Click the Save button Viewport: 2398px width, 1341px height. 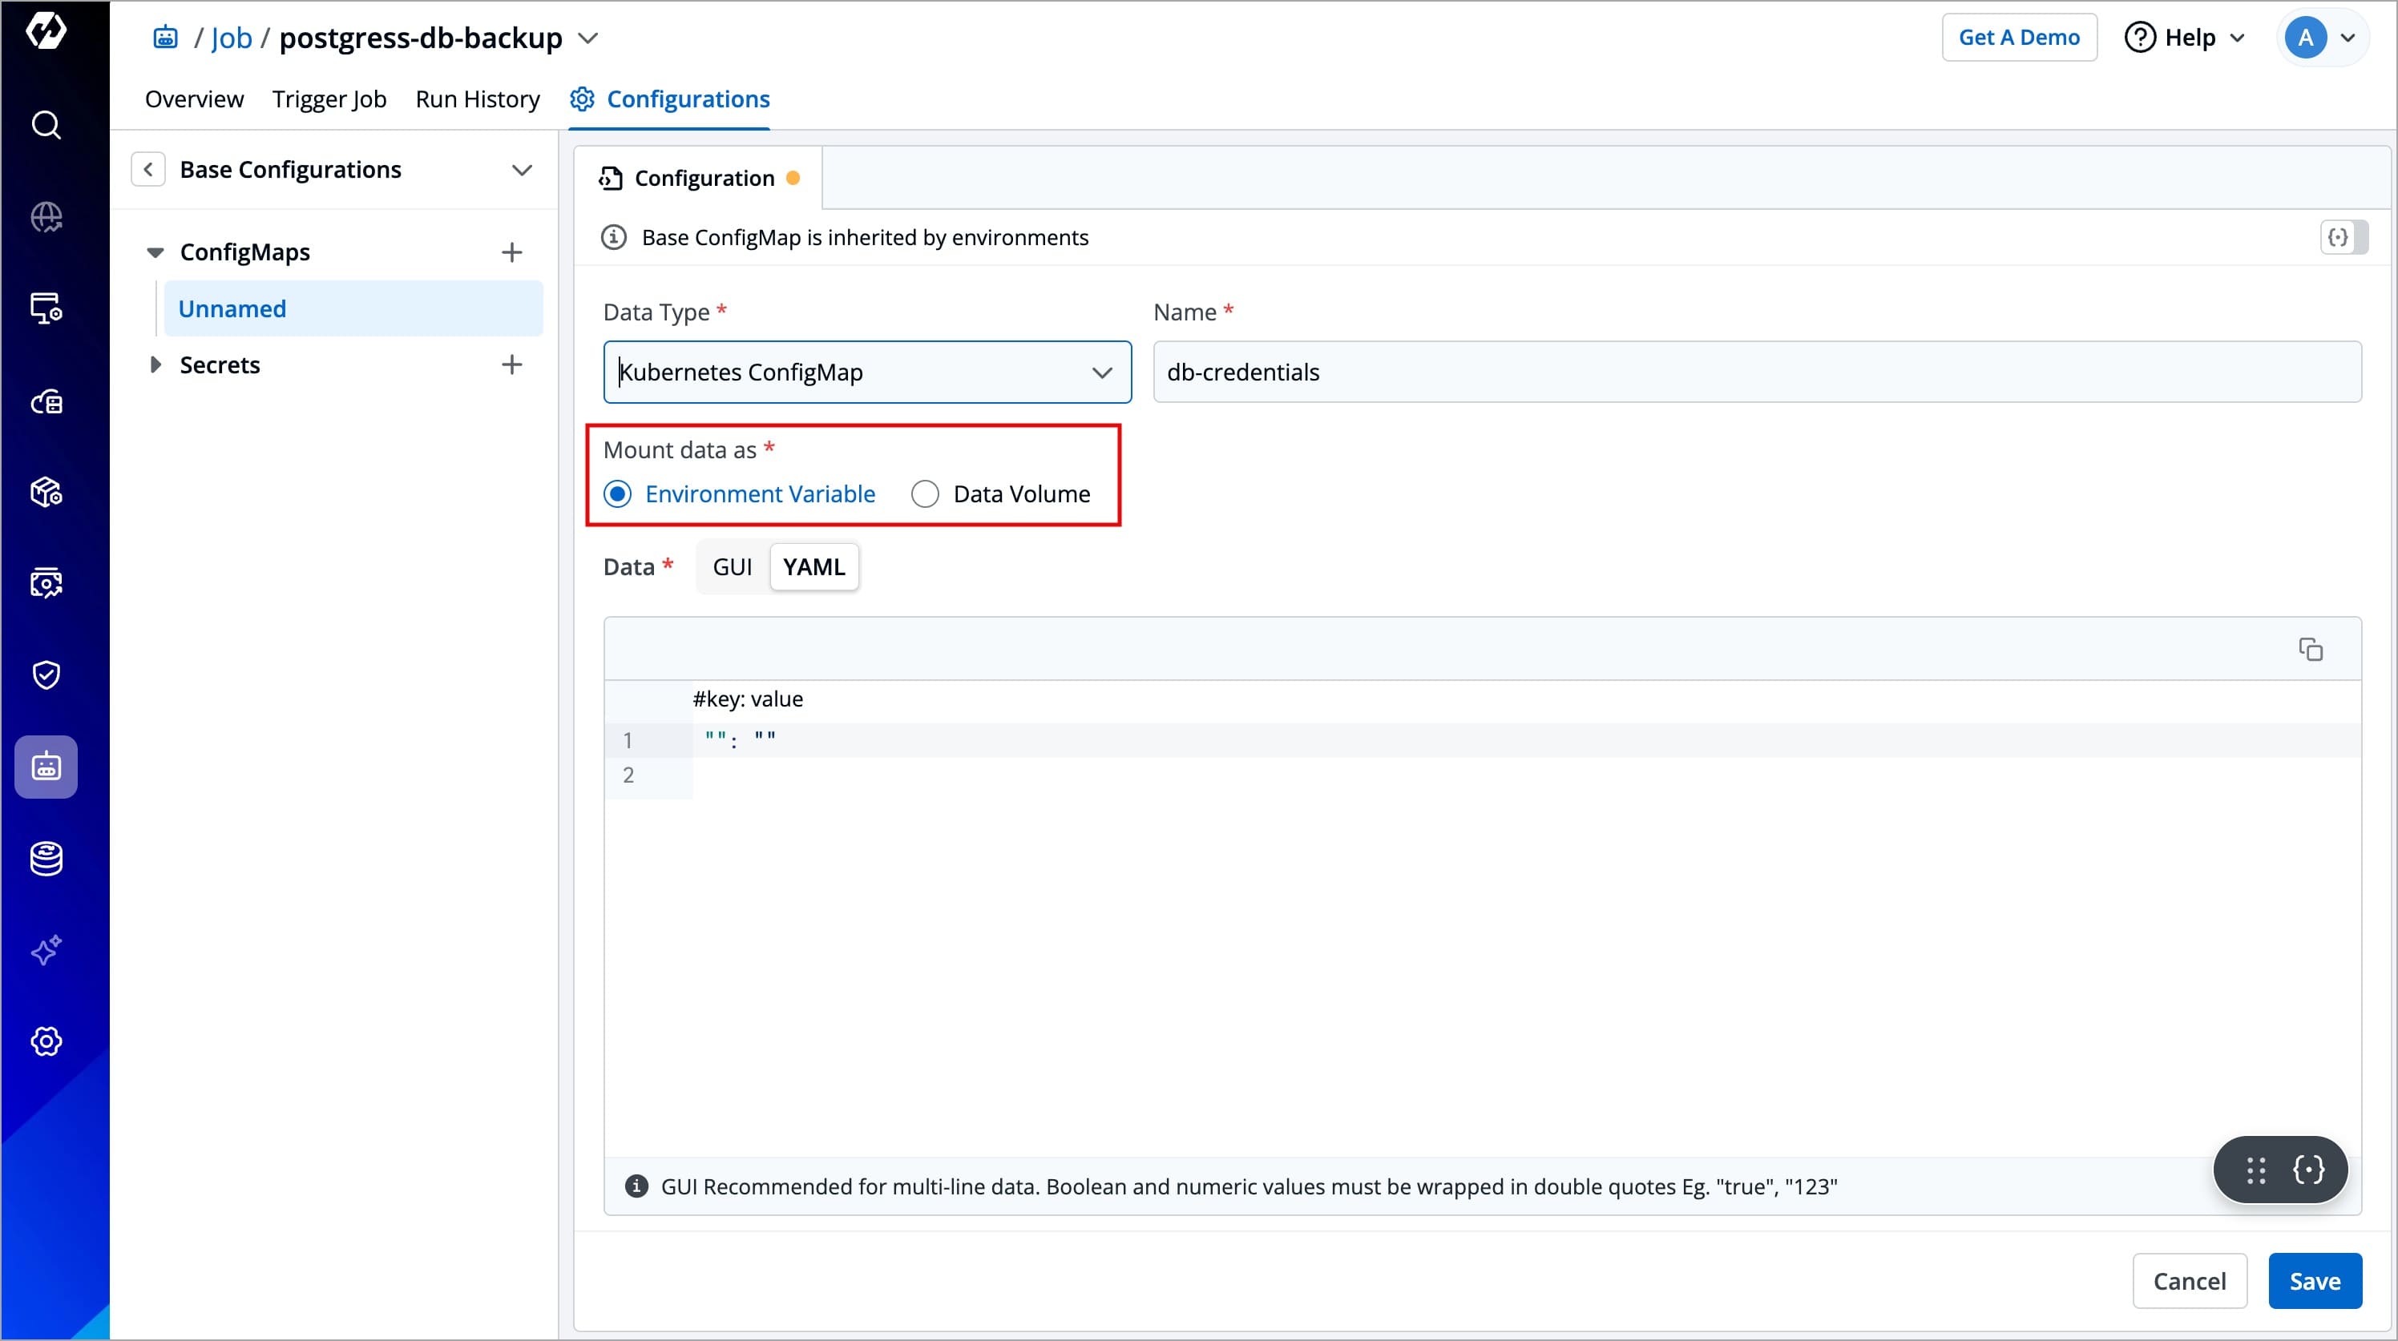[x=2313, y=1282]
